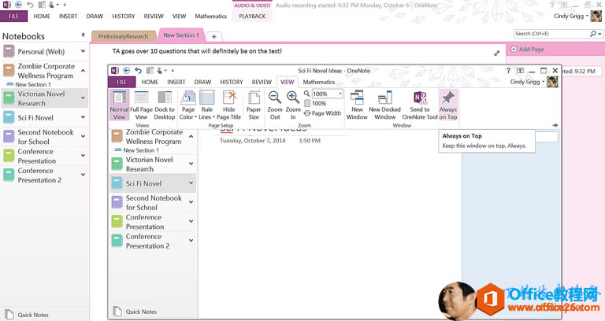This screenshot has width=605, height=321.
Task: Click Search box in back window
Action: (551, 34)
